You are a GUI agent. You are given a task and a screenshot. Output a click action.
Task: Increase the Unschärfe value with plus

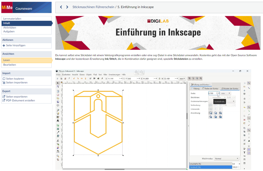click(239, 164)
